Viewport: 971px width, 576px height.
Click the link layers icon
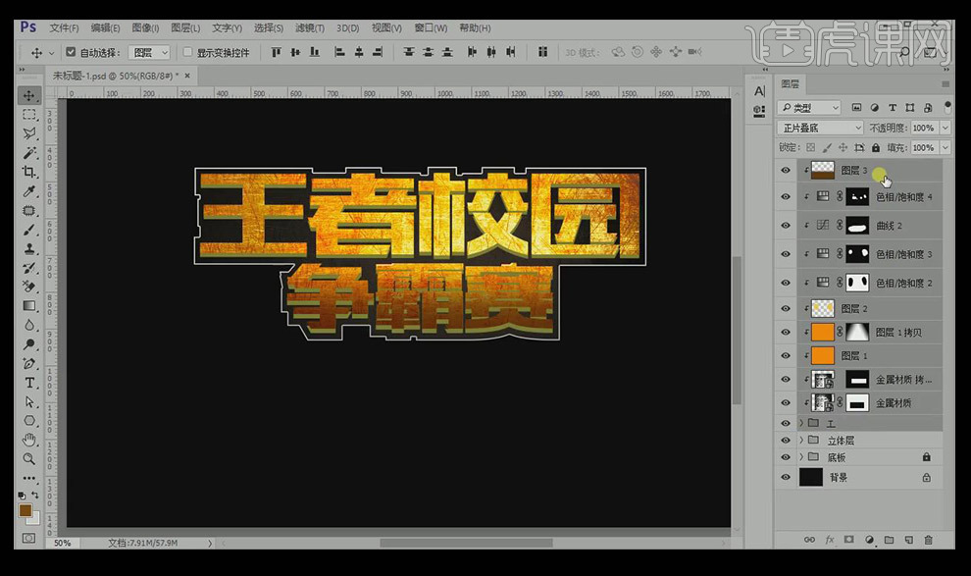pyautogui.click(x=809, y=540)
